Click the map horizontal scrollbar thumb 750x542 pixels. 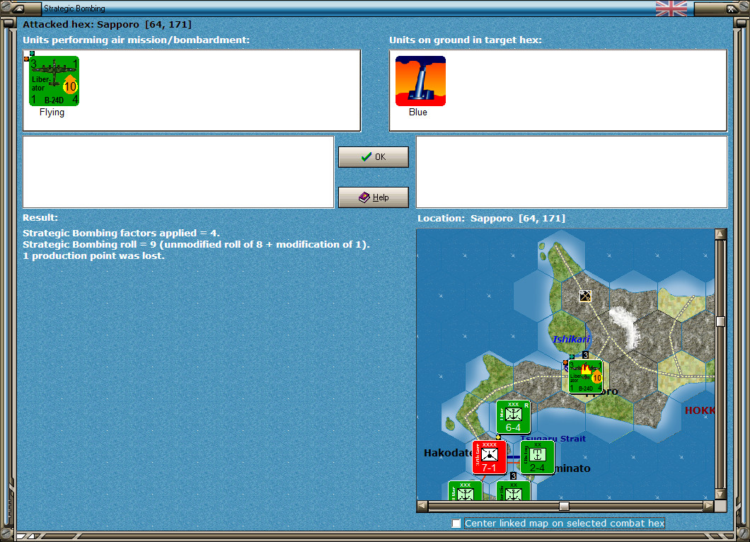[x=565, y=506]
